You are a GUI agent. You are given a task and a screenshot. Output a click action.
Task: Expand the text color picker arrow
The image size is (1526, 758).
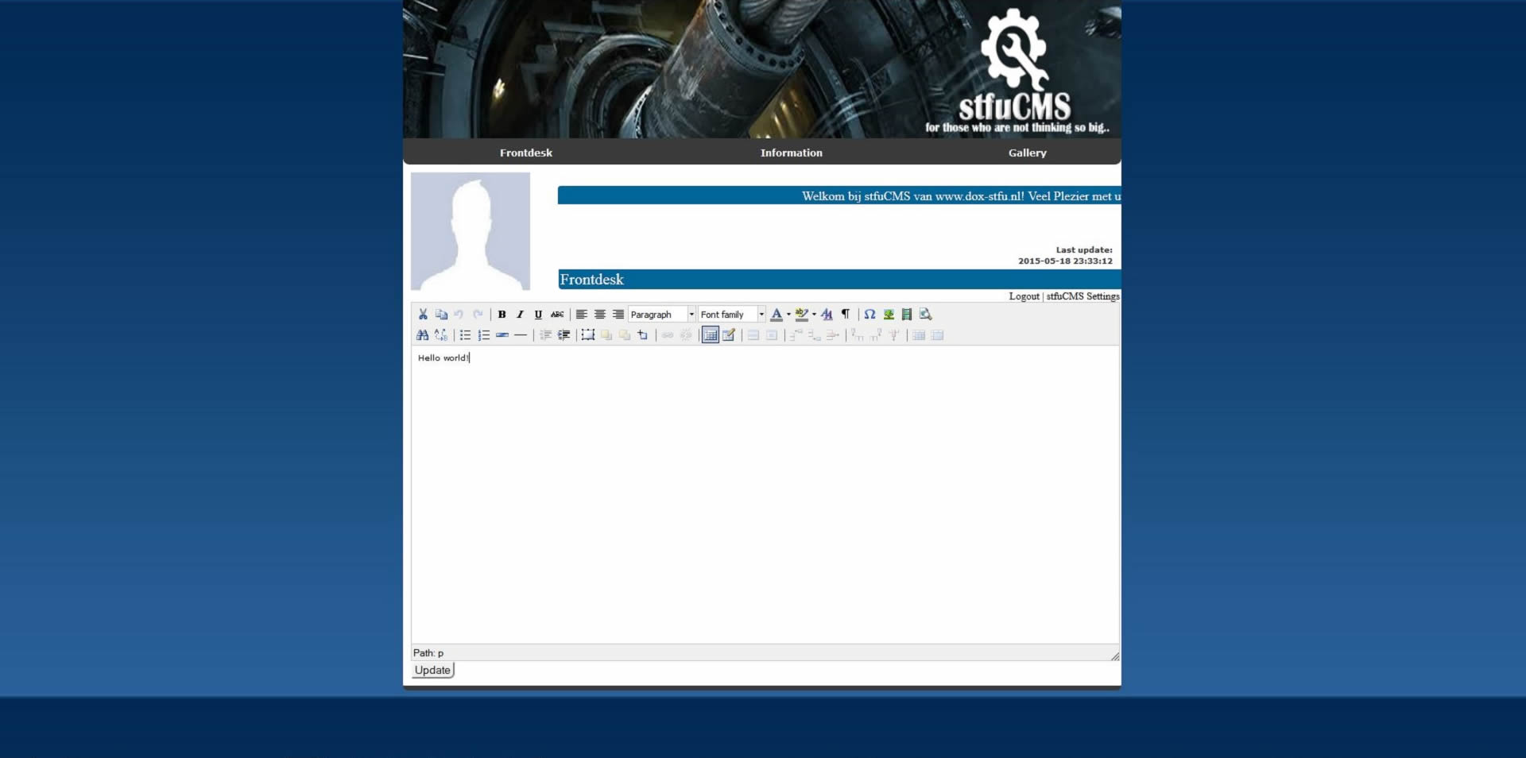pos(788,315)
